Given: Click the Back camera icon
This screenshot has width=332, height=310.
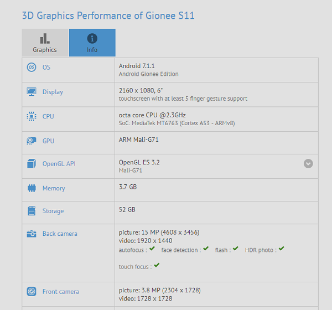Looking at the screenshot, I should (32, 234).
